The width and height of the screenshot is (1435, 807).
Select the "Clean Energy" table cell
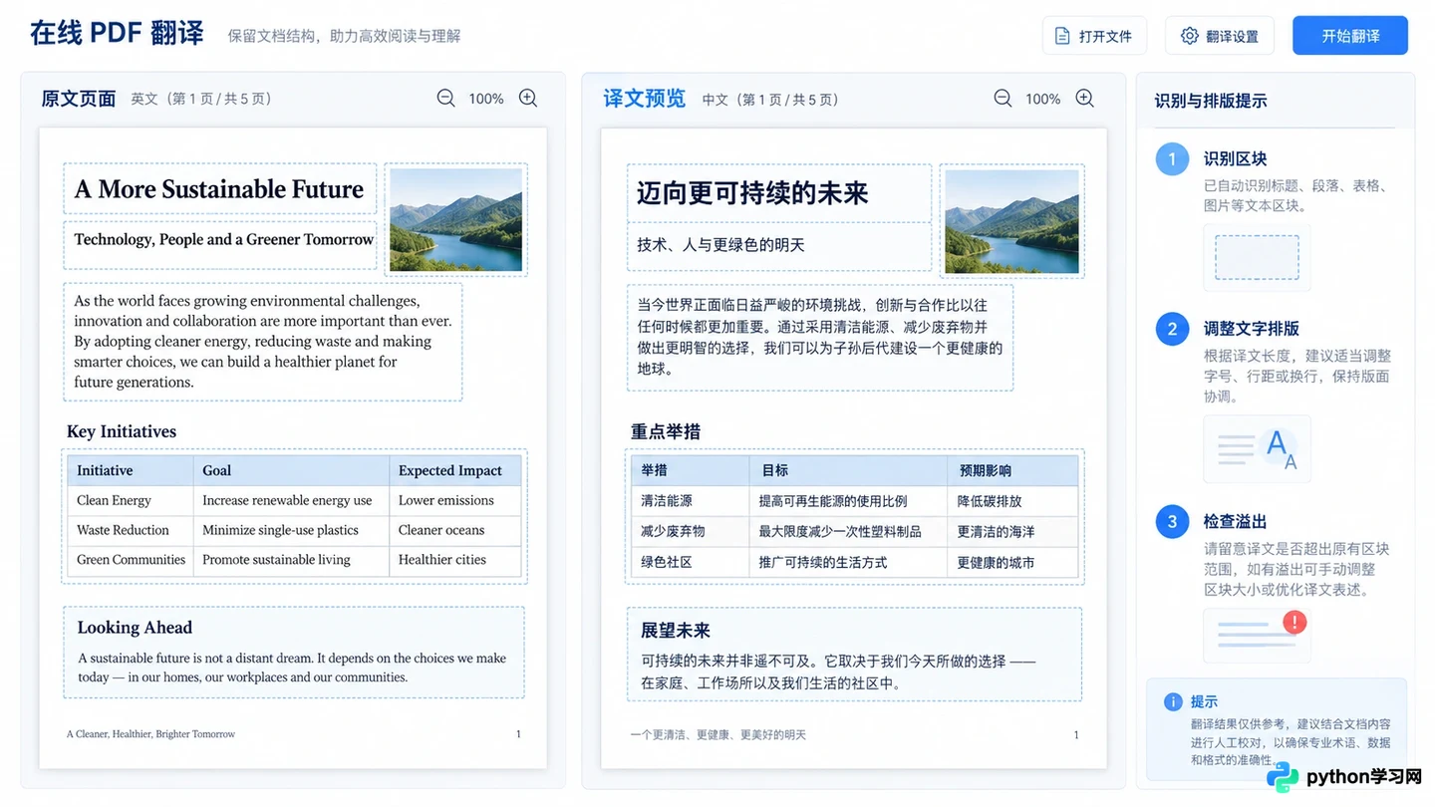131,500
